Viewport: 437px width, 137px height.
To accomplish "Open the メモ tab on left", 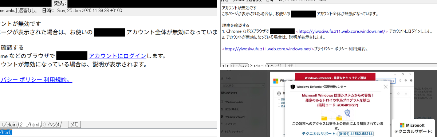I will [74, 125].
